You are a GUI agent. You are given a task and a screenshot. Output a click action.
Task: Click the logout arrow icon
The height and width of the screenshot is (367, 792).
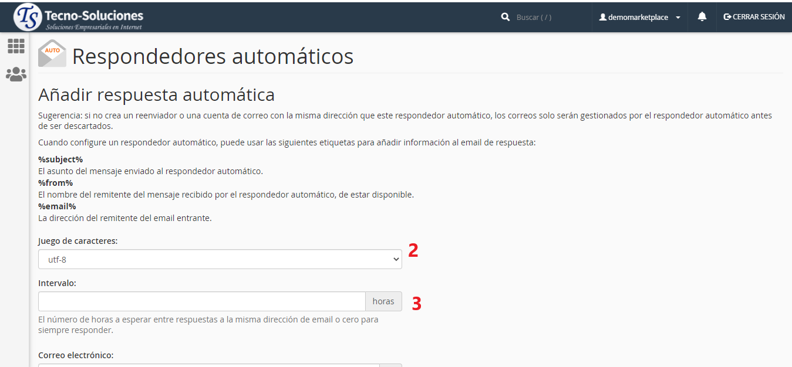[x=727, y=17]
